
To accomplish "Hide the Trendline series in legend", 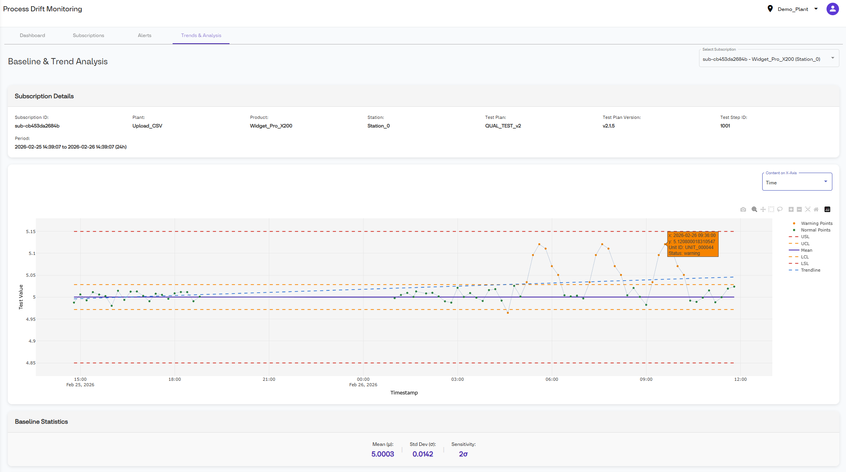I will click(810, 270).
